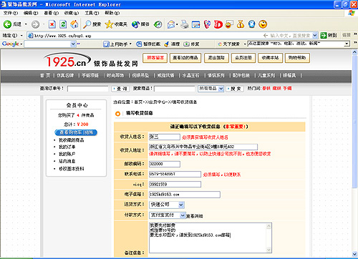The height and width of the screenshot is (259, 358).
Task: Open 水晶宝石 in the navigation bar
Action: tap(190, 75)
